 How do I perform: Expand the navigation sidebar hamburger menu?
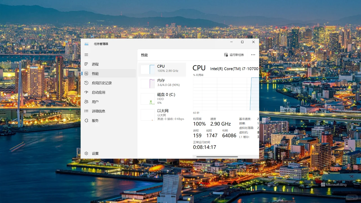[x=86, y=55]
